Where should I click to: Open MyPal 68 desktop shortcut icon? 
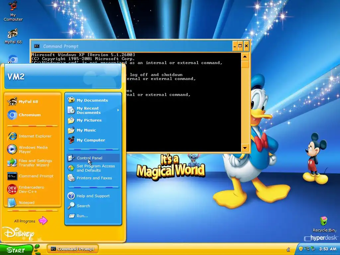coord(13,36)
